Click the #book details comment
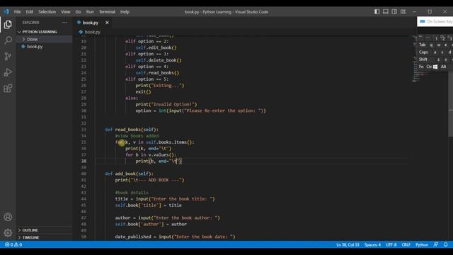The width and height of the screenshot is (453, 255). [132, 193]
